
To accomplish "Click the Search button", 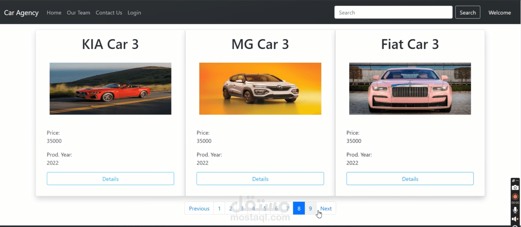I will coord(468,12).
